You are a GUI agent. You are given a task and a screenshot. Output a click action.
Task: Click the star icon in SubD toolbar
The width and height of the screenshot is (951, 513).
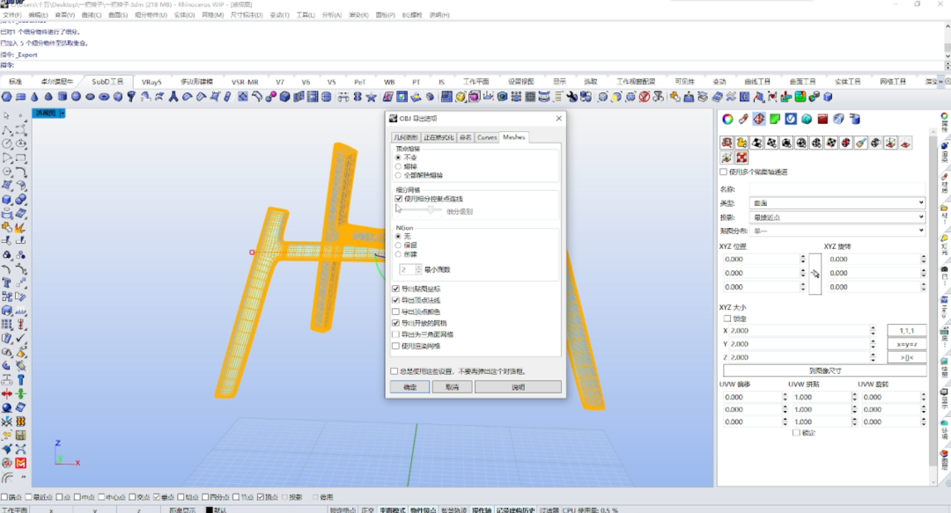(372, 97)
